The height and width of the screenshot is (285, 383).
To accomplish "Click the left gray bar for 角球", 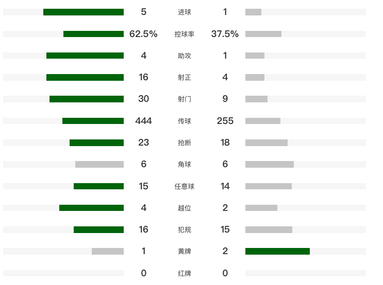I will tap(99, 164).
